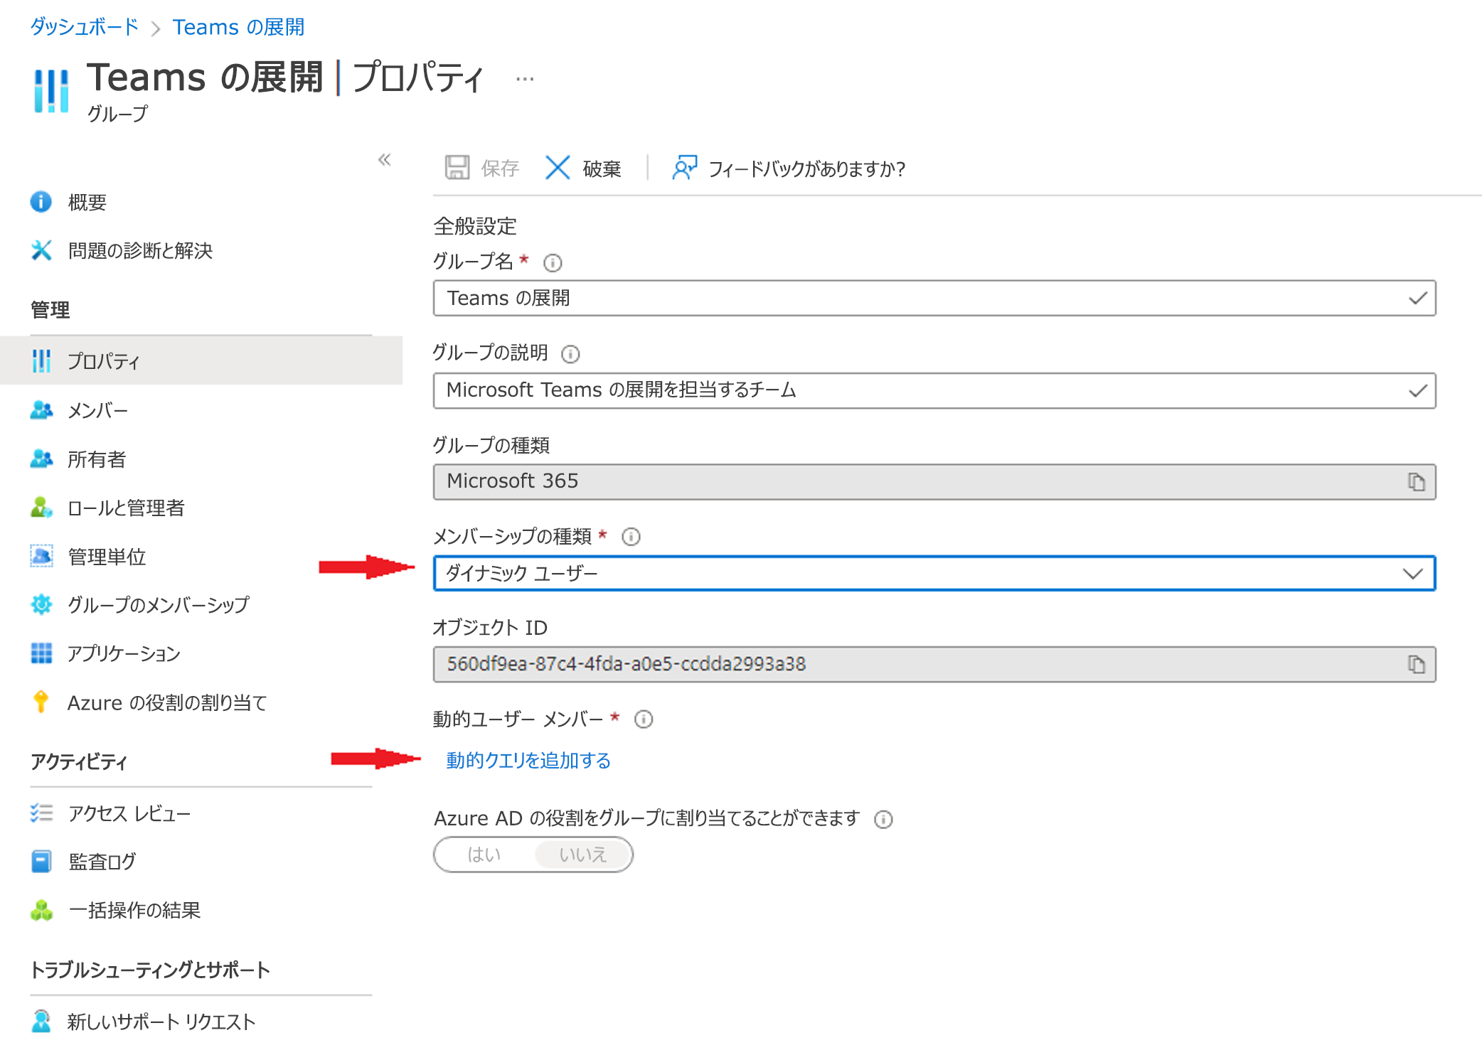1482x1055 pixels.
Task: Click the Azure の役割の割り当て key icon
Action: coord(41,702)
